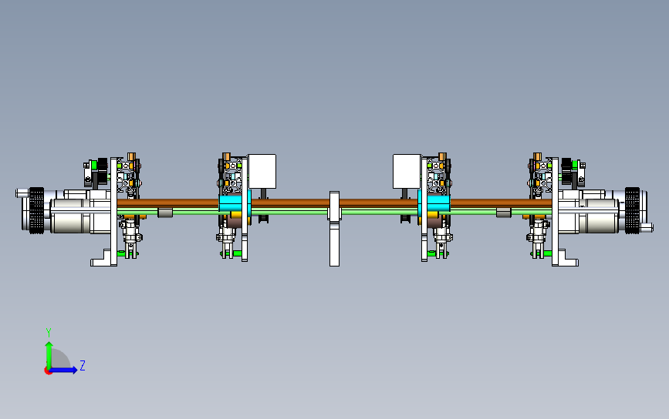Click the blue Z axis arrow of the triad
This screenshot has height=419, width=669.
click(64, 370)
